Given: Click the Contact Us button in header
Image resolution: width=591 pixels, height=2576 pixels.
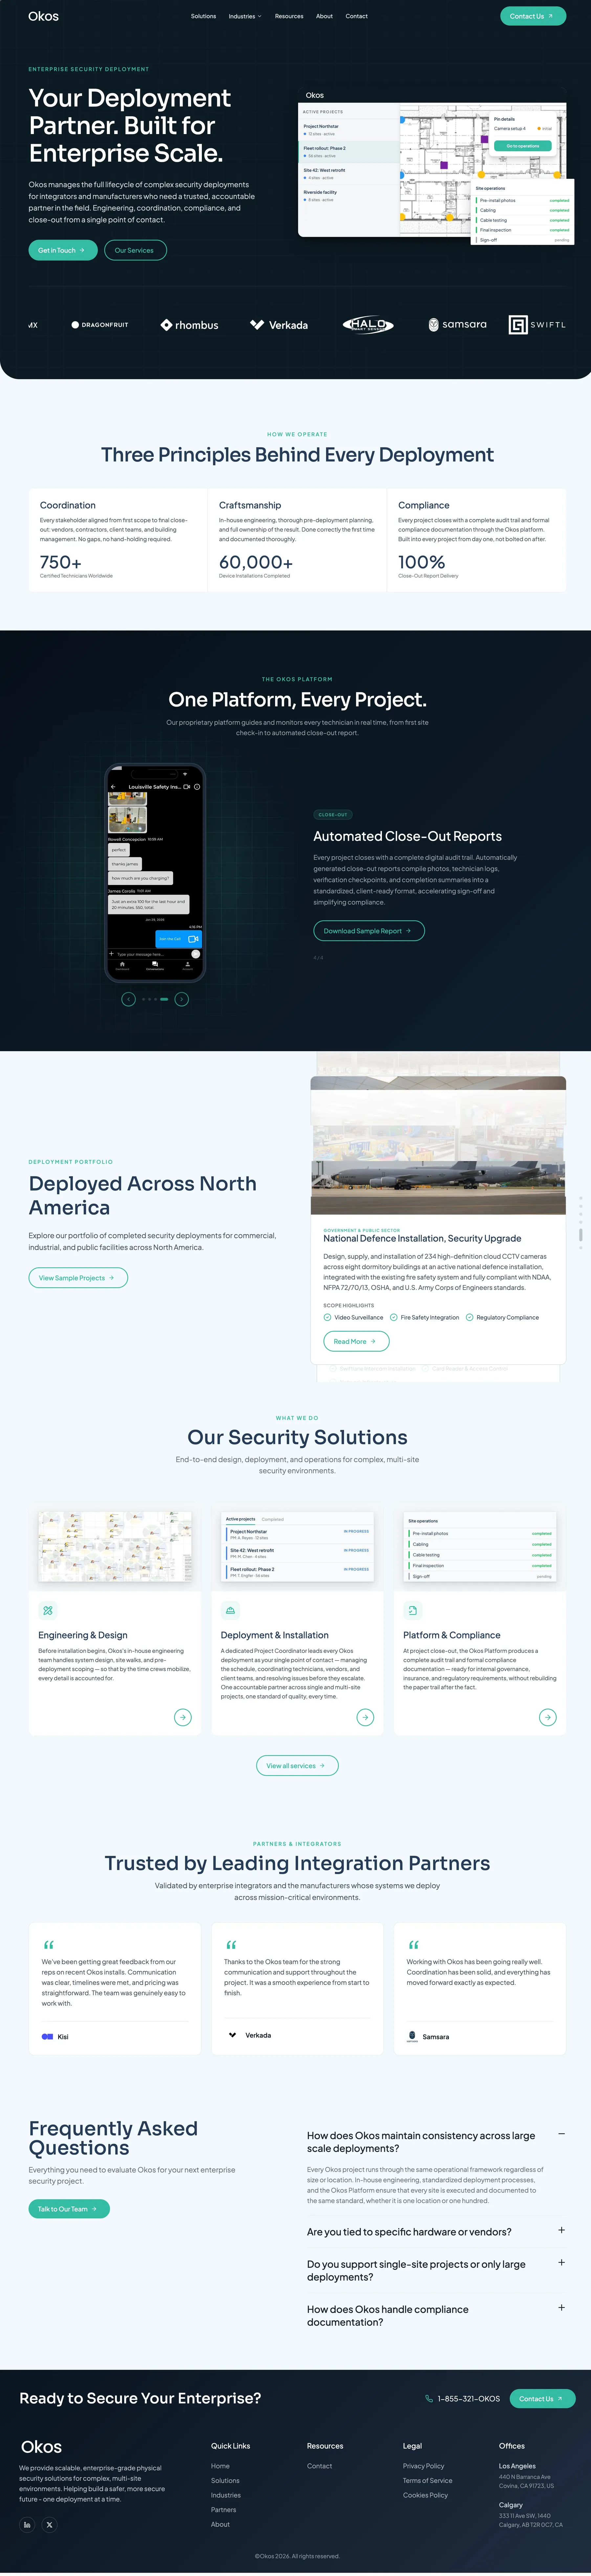Looking at the screenshot, I should 533,16.
